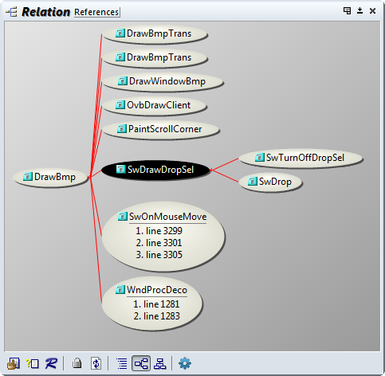Switch to vertical graph tree view
The height and width of the screenshot is (376, 385).
(160, 363)
